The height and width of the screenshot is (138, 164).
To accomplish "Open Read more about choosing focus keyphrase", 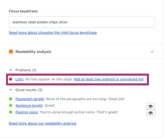I will [x=53, y=33].
